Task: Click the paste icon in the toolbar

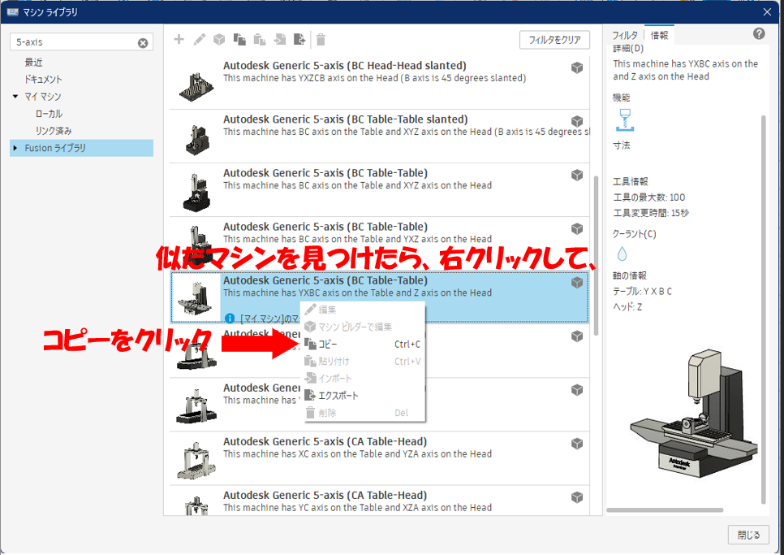Action: 260,38
